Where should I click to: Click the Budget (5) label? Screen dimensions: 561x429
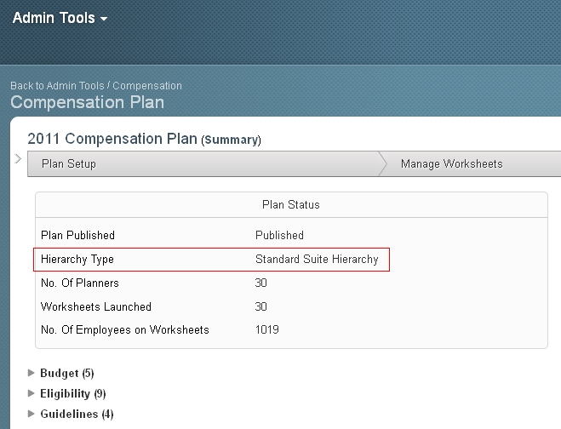(67, 373)
